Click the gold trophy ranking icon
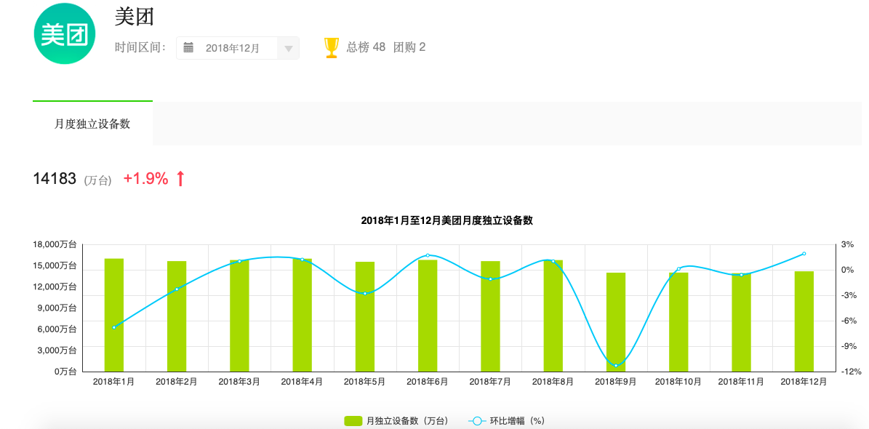Screen dimensions: 869x429 point(332,48)
